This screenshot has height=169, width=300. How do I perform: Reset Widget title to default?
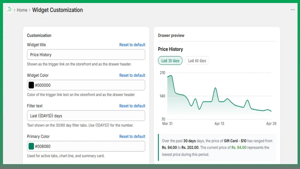point(132,45)
